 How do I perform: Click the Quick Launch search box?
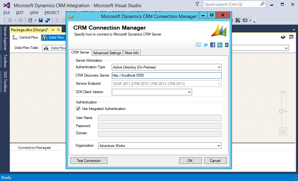234,4
